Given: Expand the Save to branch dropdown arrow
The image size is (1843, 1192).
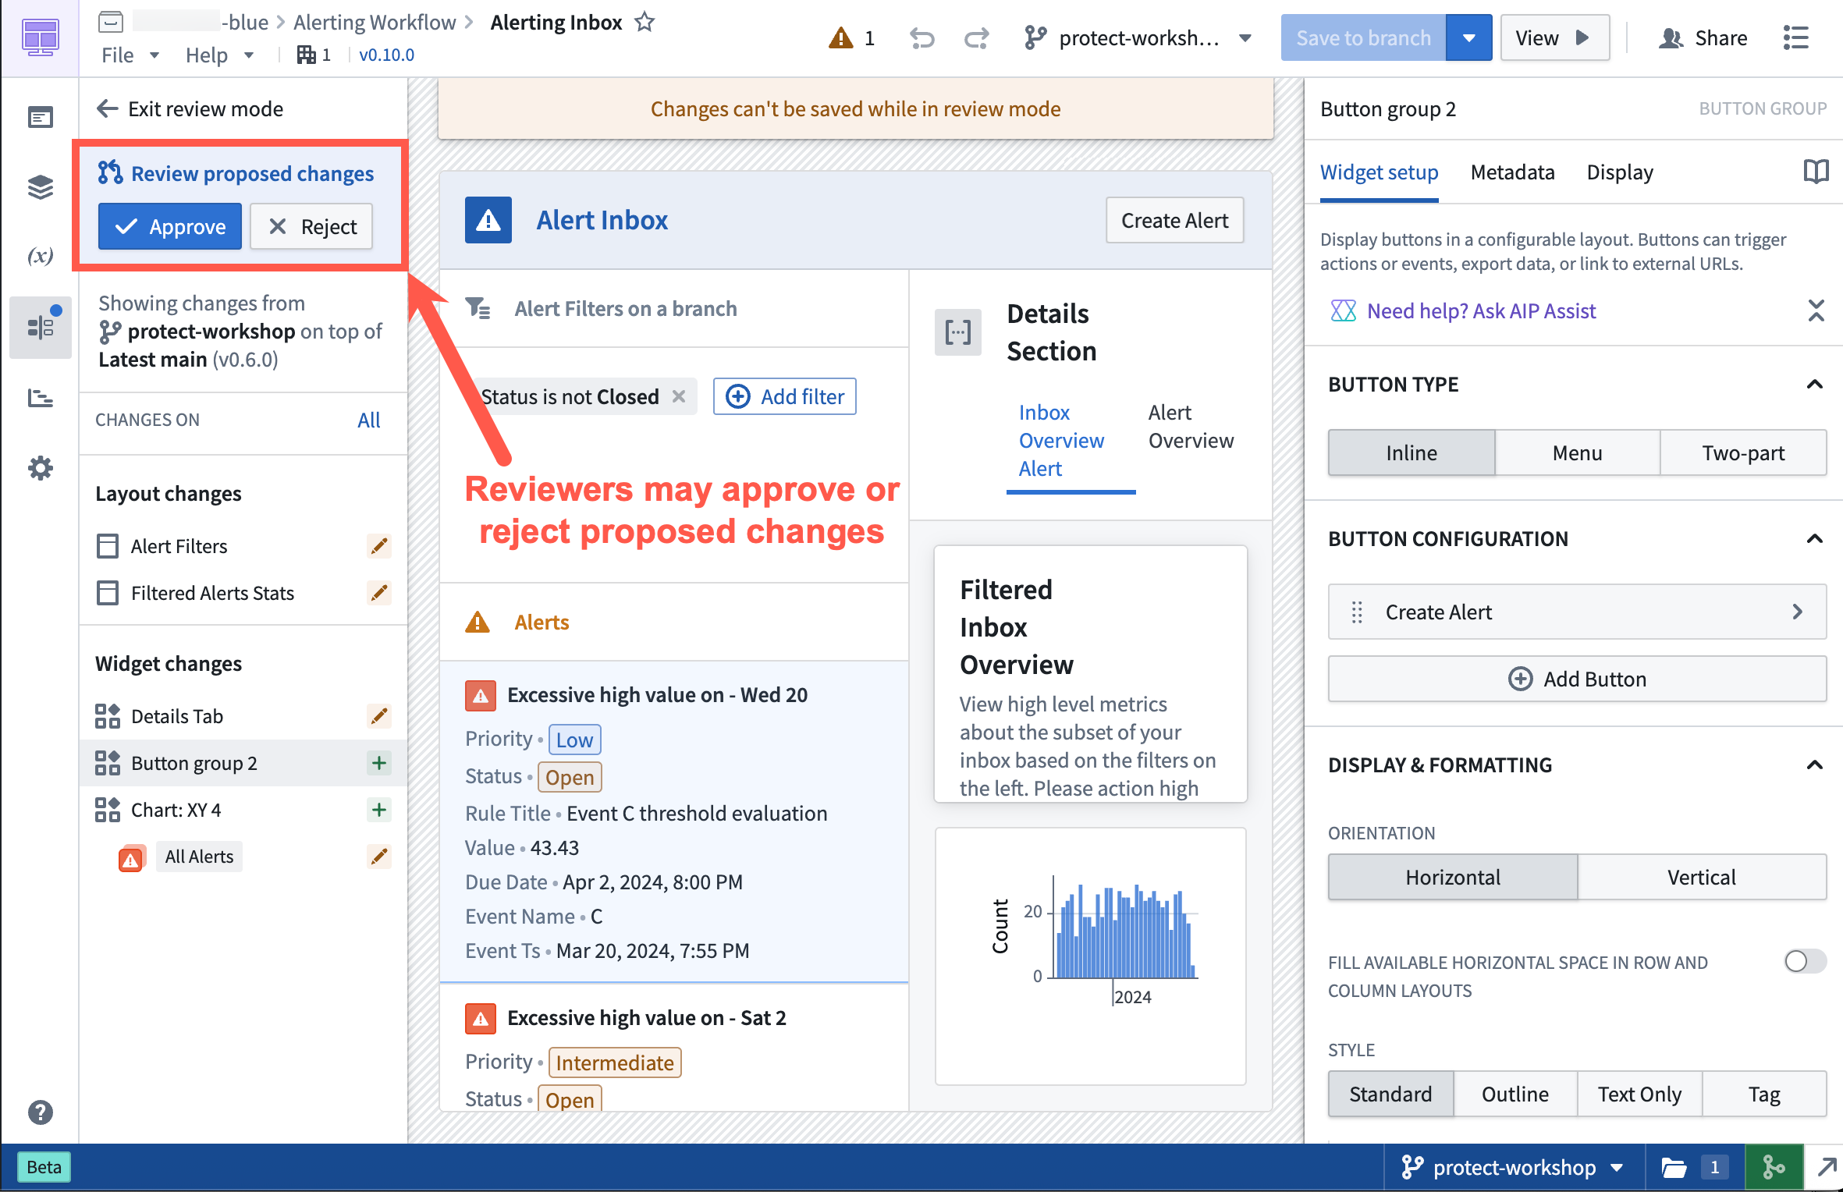Looking at the screenshot, I should click(x=1469, y=37).
